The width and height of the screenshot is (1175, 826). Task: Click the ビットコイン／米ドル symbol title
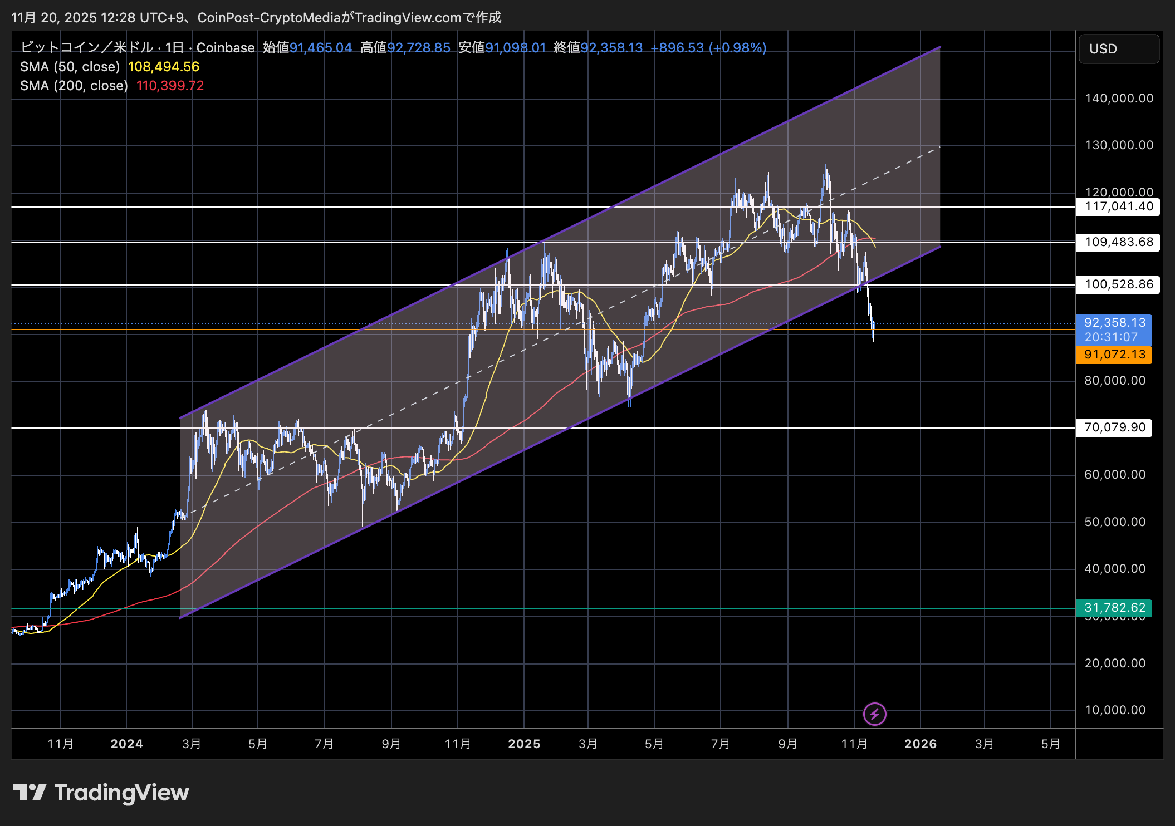pos(87,48)
